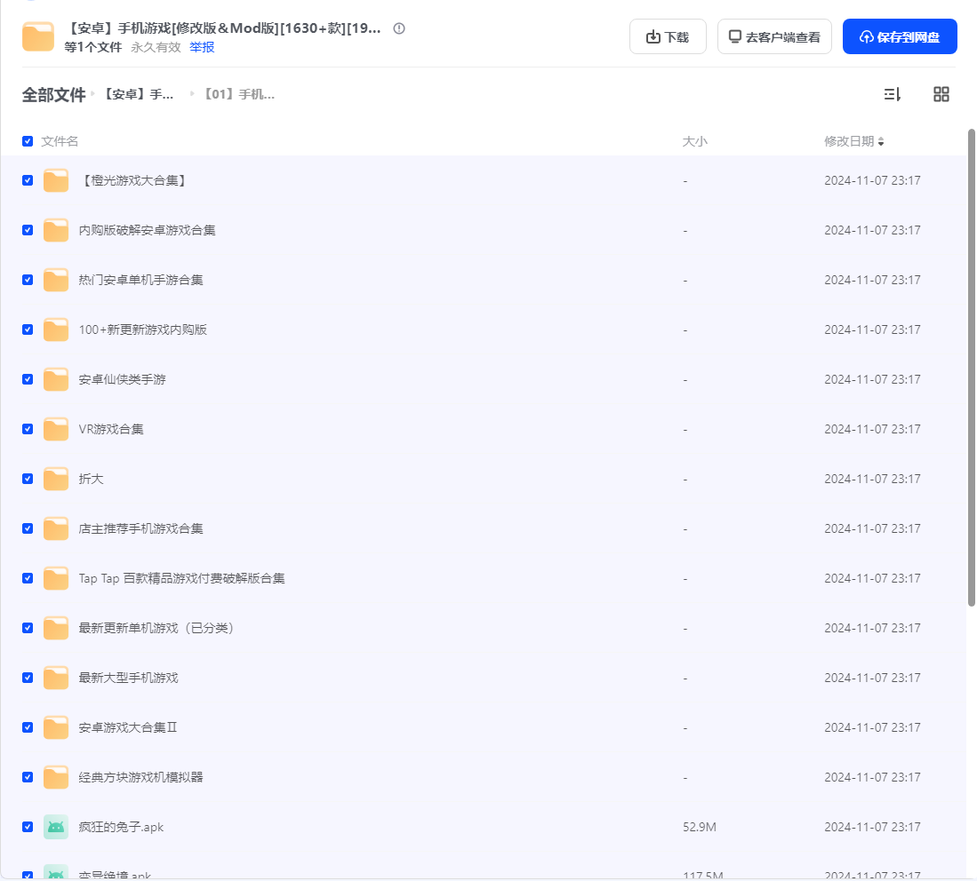The width and height of the screenshot is (977, 881).
Task: Click folder icon for 热门安卓单机手游合集
Action: [x=56, y=280]
